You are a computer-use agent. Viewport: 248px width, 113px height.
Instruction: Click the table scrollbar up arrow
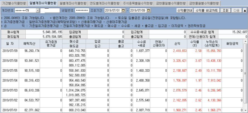[x=245, y=42]
